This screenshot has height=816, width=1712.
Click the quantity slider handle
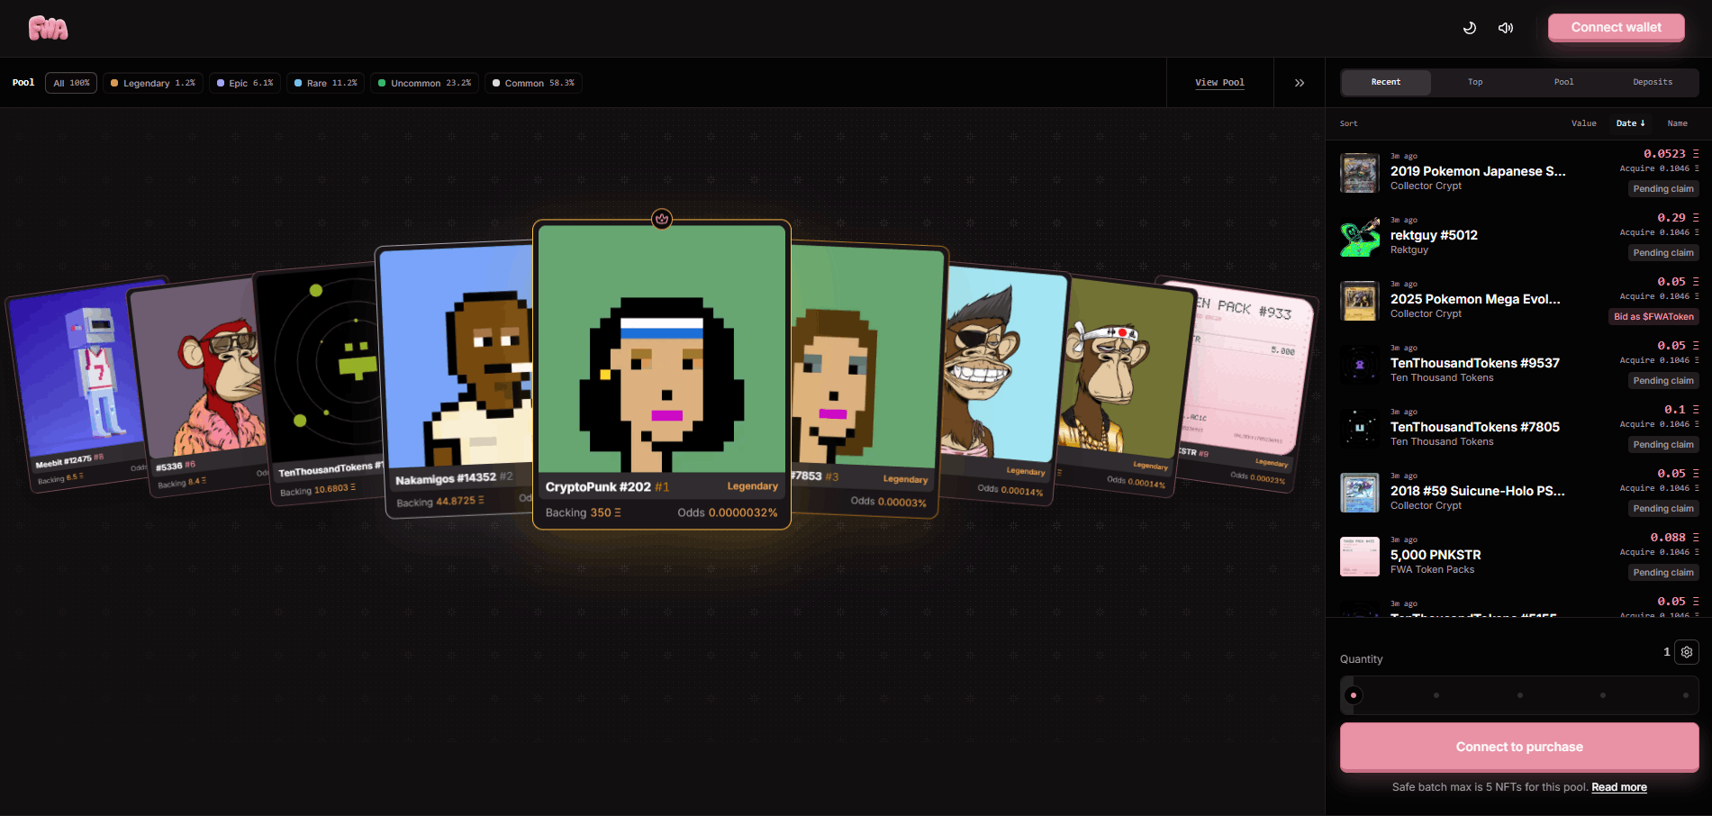(x=1354, y=695)
